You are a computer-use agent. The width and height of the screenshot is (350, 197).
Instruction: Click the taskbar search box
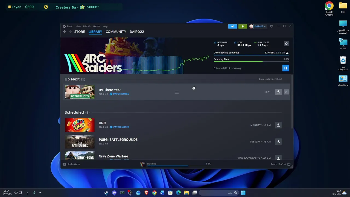pyautogui.click(x=218, y=193)
